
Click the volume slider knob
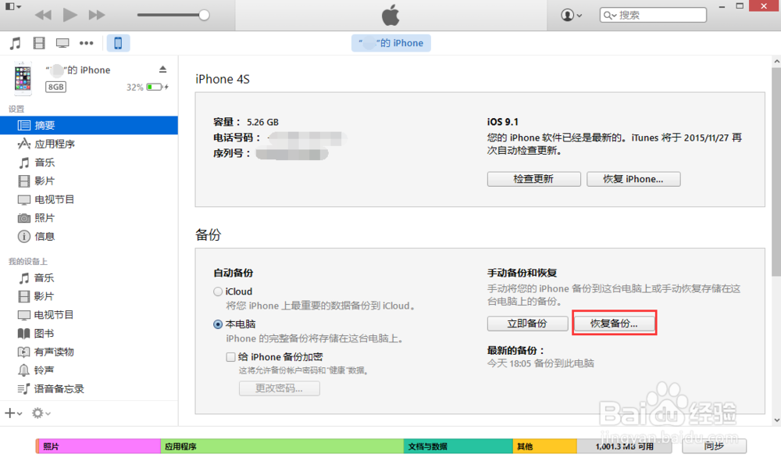click(x=204, y=15)
